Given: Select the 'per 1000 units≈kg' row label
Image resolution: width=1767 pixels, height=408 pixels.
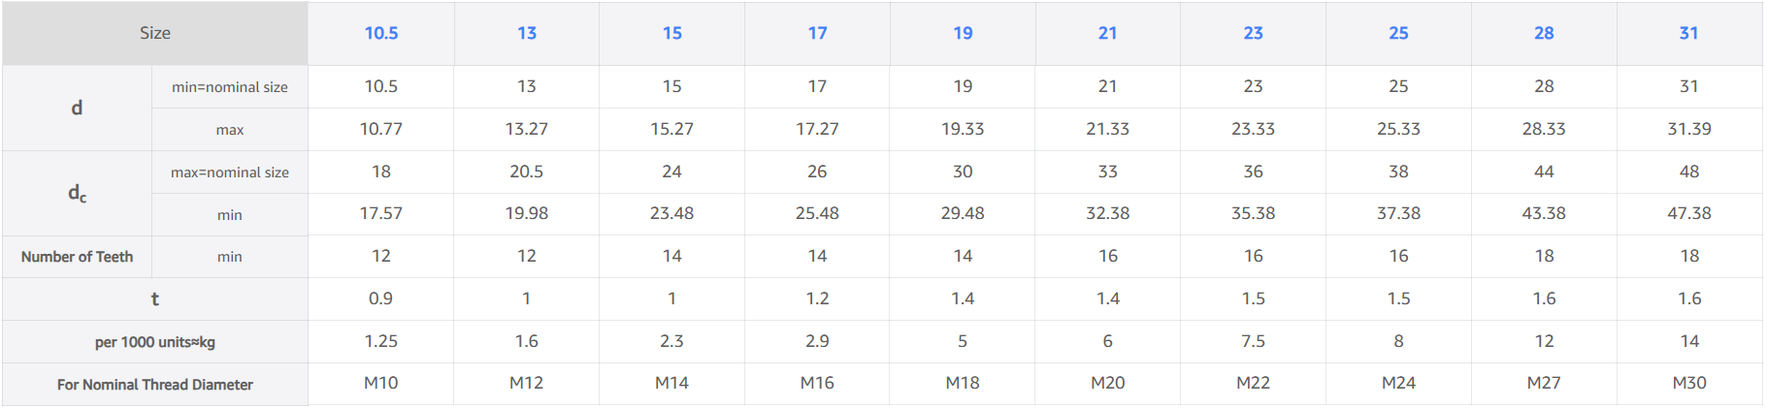Looking at the screenshot, I should pyautogui.click(x=155, y=342).
